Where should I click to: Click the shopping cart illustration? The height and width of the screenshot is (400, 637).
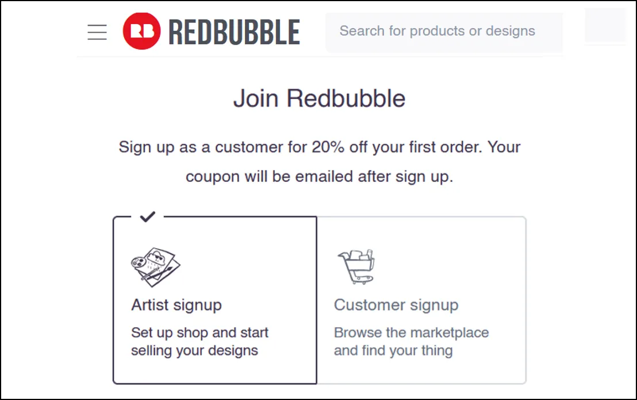[358, 265]
